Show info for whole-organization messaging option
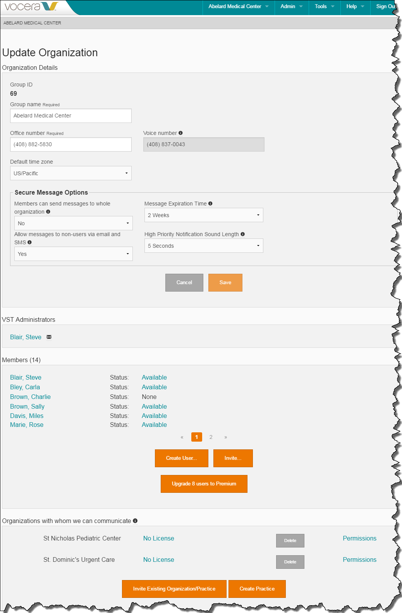The height and width of the screenshot is (613, 402). pos(48,212)
